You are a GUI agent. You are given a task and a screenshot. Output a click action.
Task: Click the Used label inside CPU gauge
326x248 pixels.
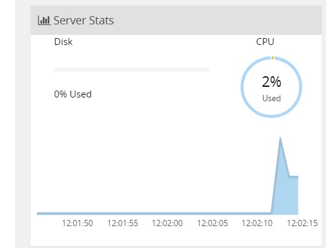coord(272,98)
